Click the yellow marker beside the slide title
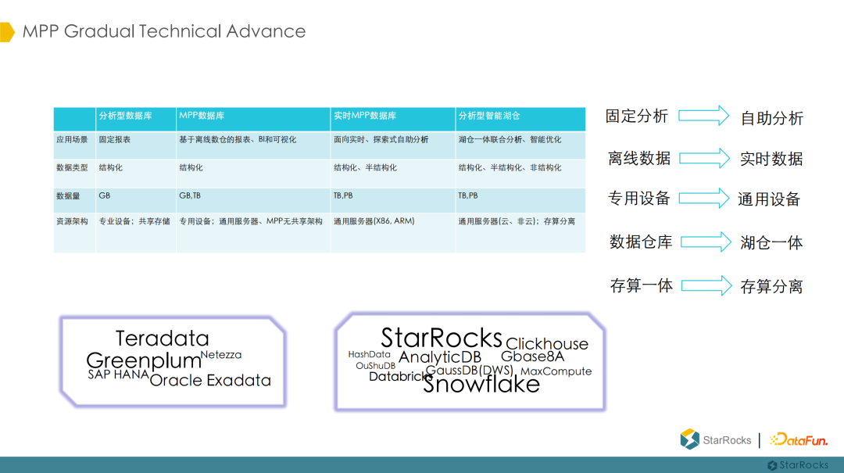Viewport: 844px width, 473px height. (x=7, y=32)
